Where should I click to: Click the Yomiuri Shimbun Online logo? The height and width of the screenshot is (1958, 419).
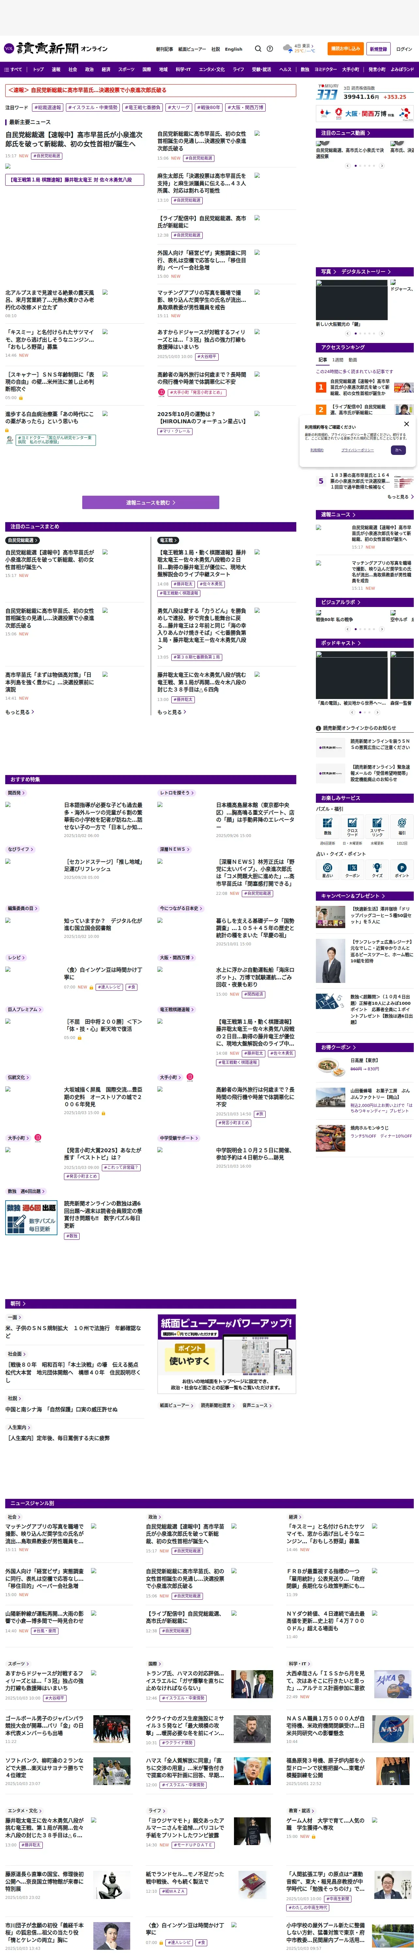55,49
